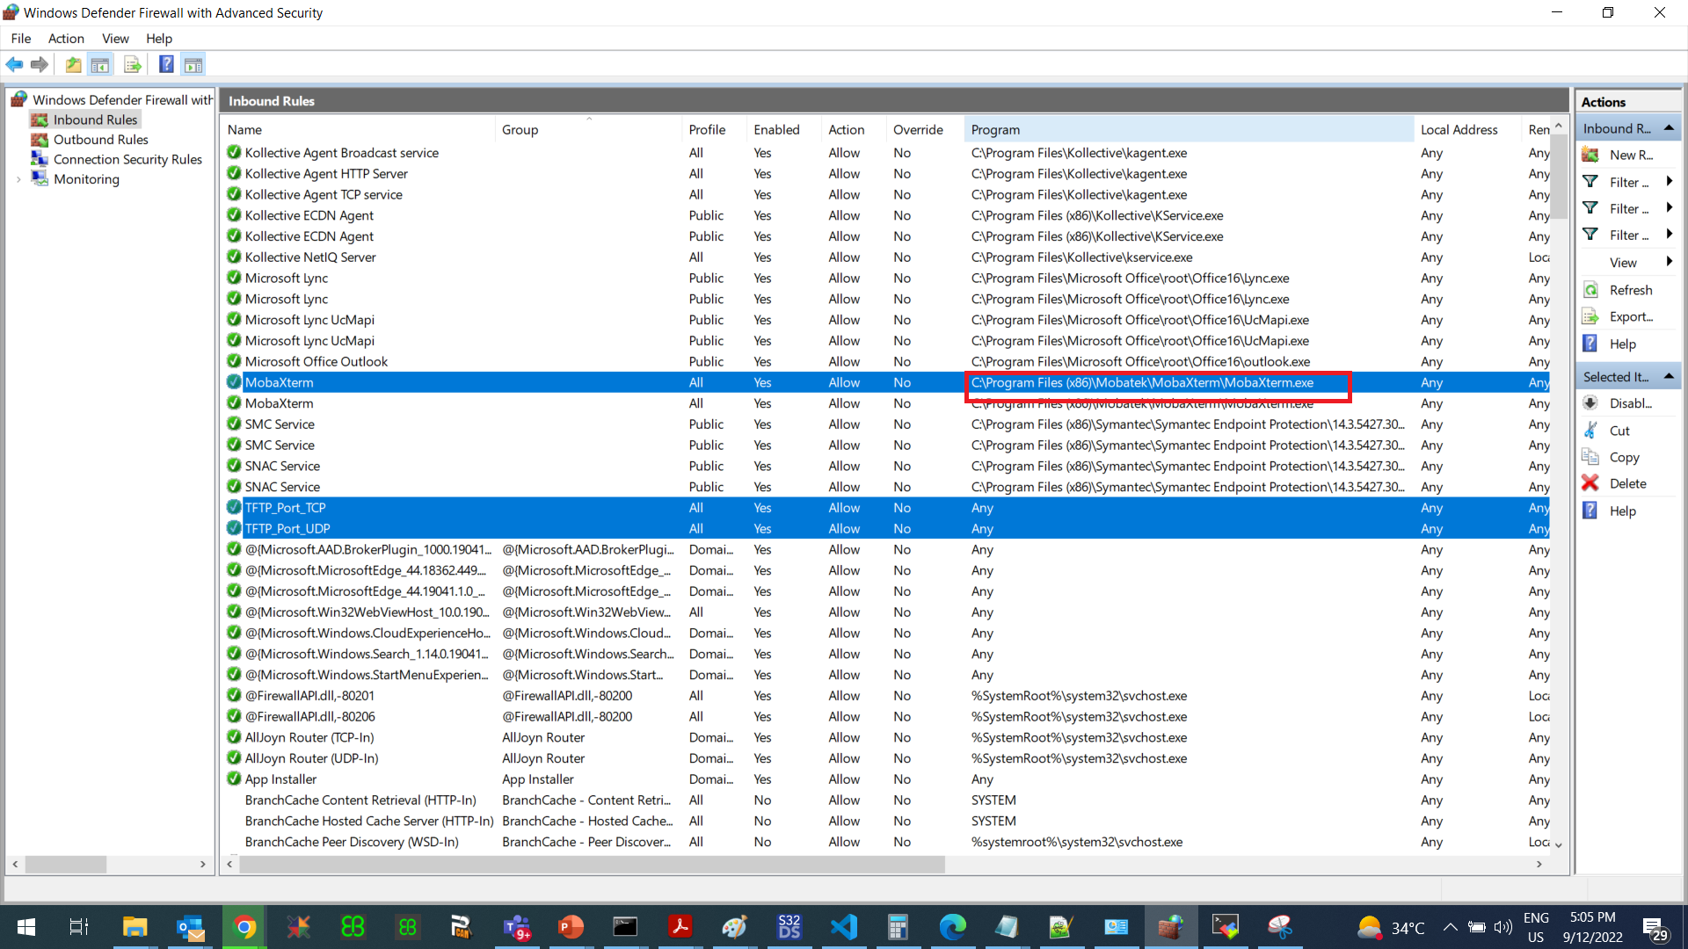This screenshot has height=949, width=1688.
Task: Open File Explorer from the taskbar
Action: [135, 927]
